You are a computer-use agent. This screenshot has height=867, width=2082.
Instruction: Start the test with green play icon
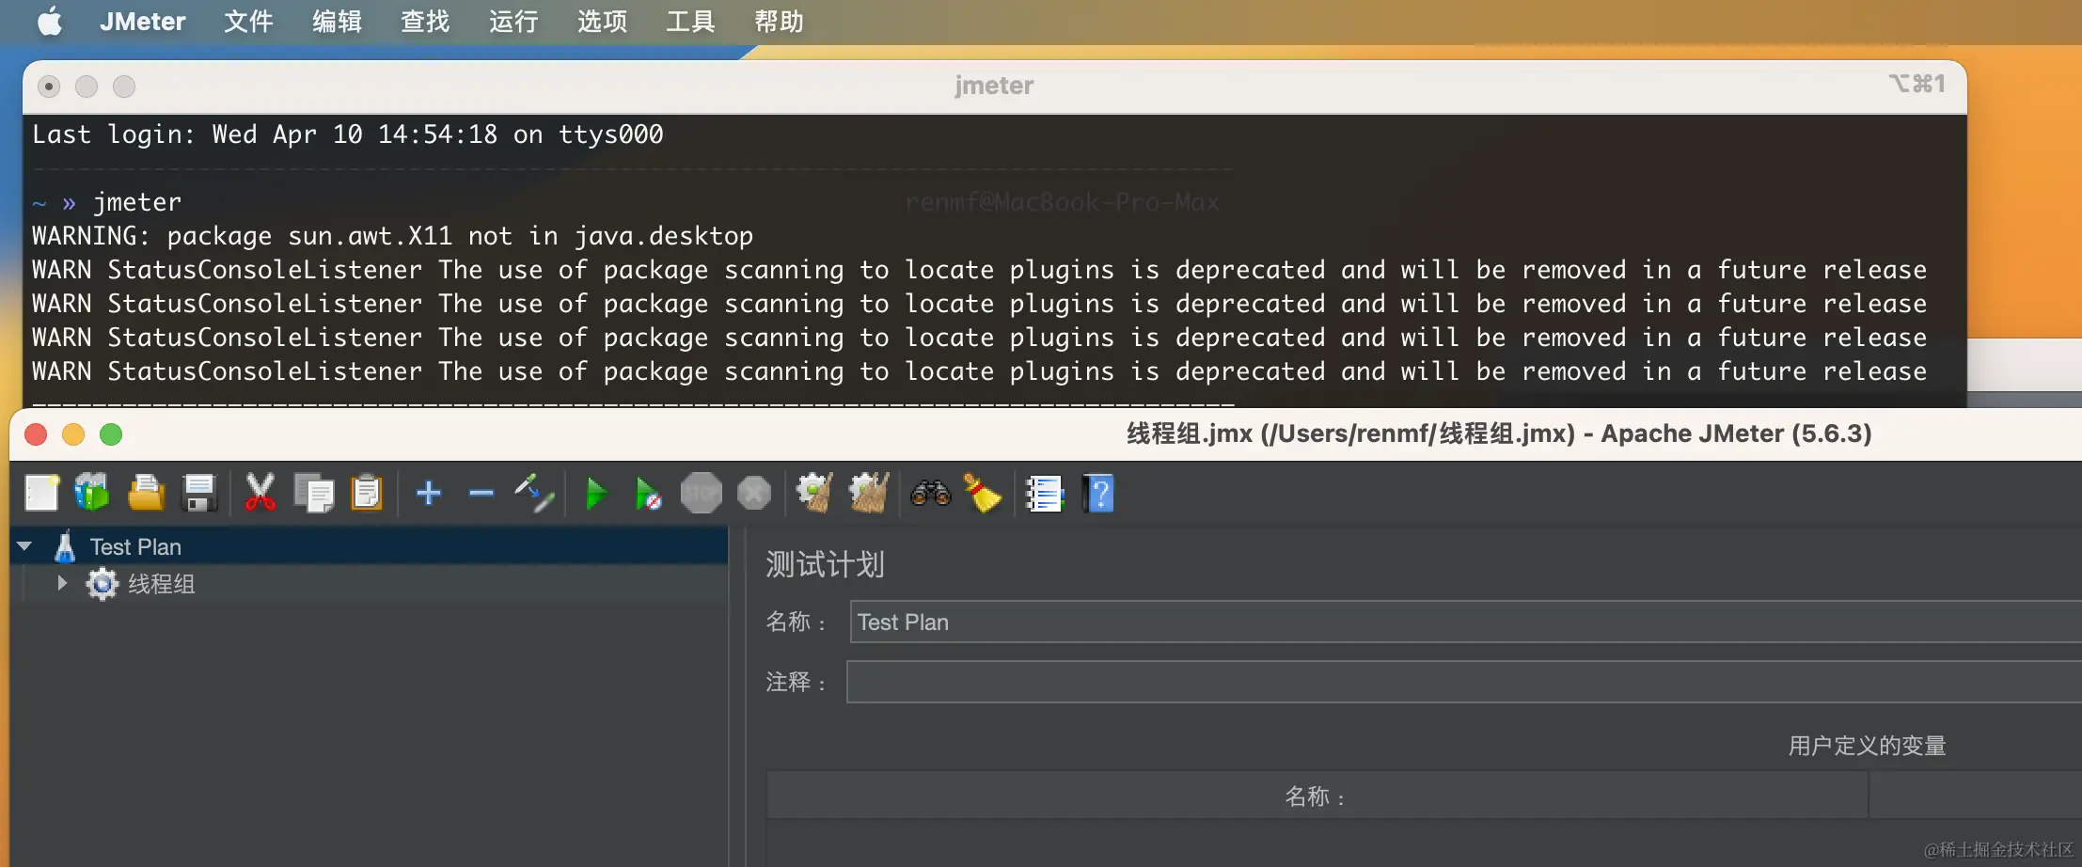click(x=596, y=493)
